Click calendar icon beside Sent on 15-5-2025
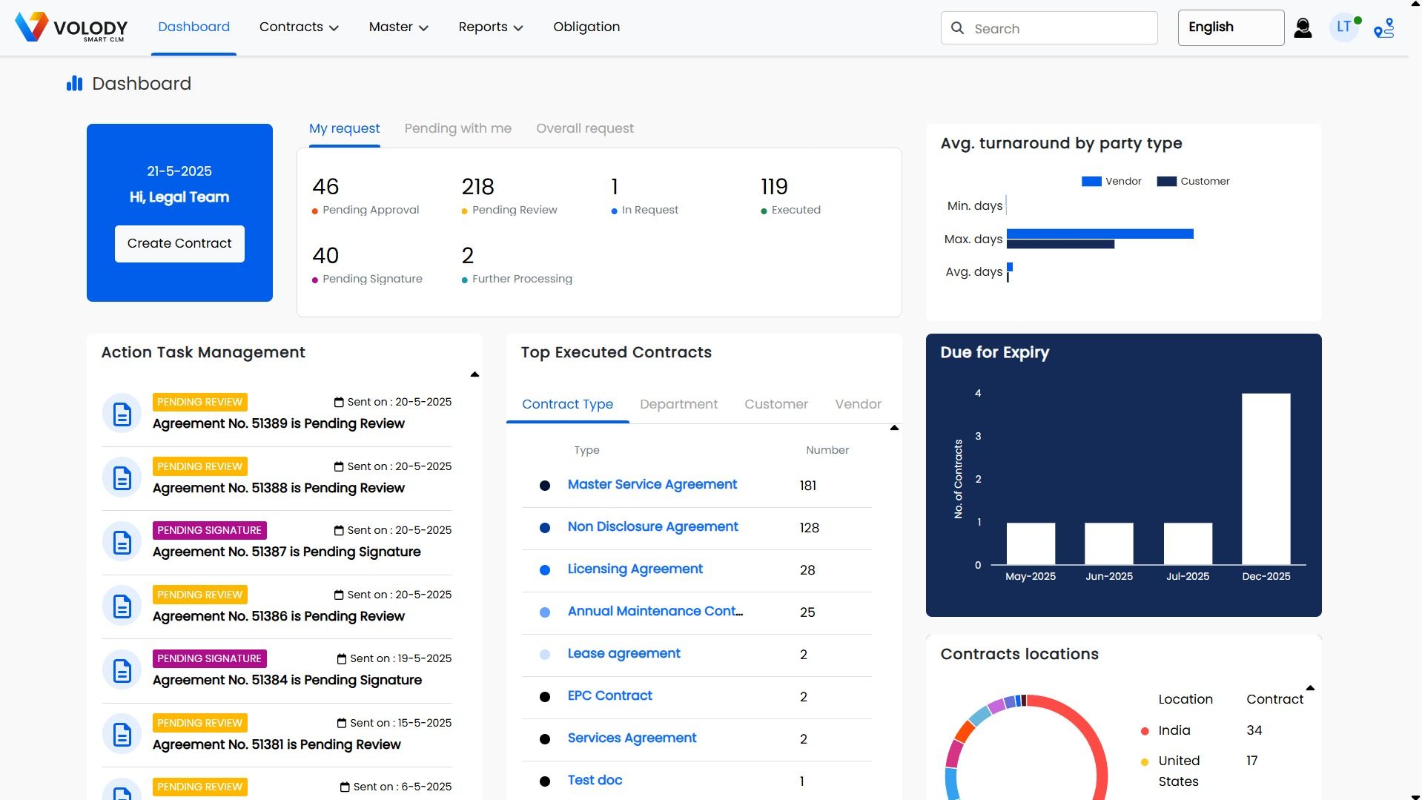Screen dimensions: 1422x800 pyautogui.click(x=342, y=723)
